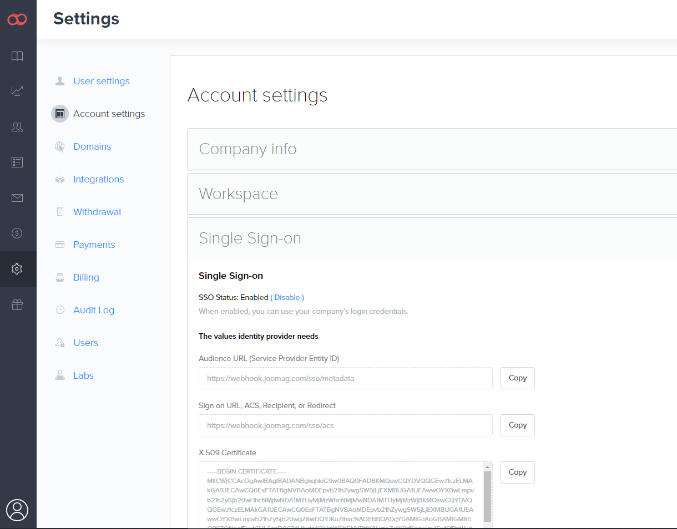Click the settings gear icon in sidebar
Image resolution: width=677 pixels, height=529 pixels.
(17, 269)
